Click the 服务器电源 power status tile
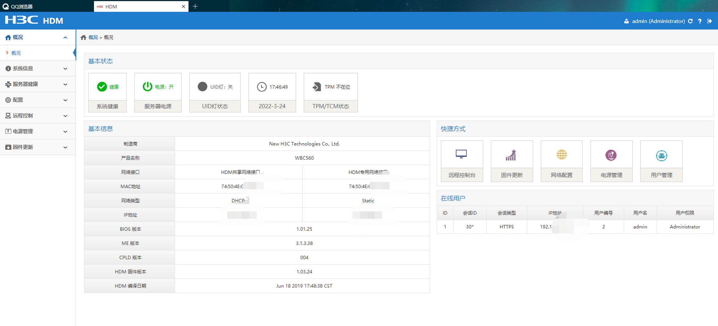Image resolution: width=718 pixels, height=326 pixels. [158, 92]
